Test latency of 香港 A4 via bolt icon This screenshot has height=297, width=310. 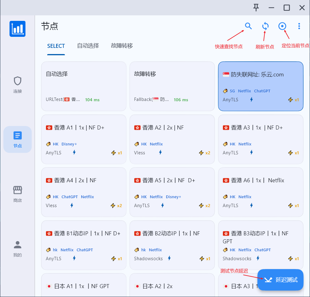point(72,205)
